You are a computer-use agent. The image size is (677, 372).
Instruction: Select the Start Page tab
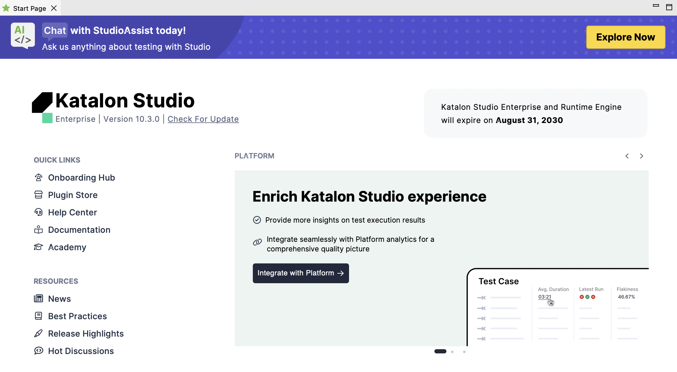click(30, 8)
